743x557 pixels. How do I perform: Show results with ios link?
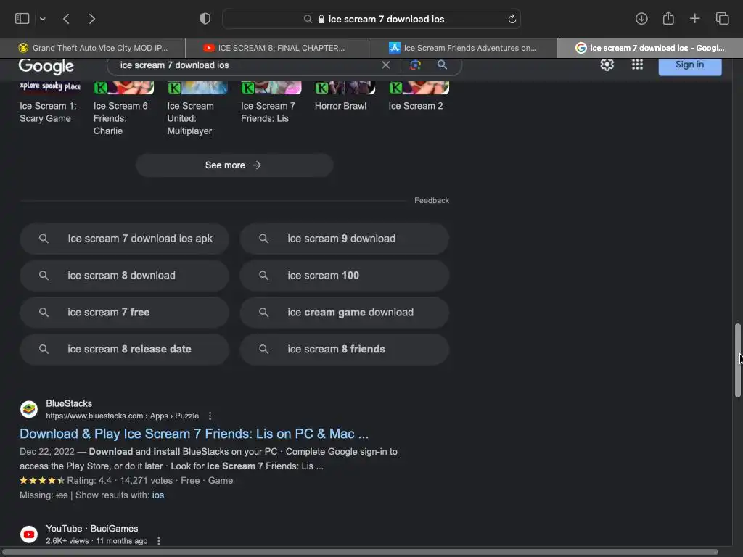[157, 495]
